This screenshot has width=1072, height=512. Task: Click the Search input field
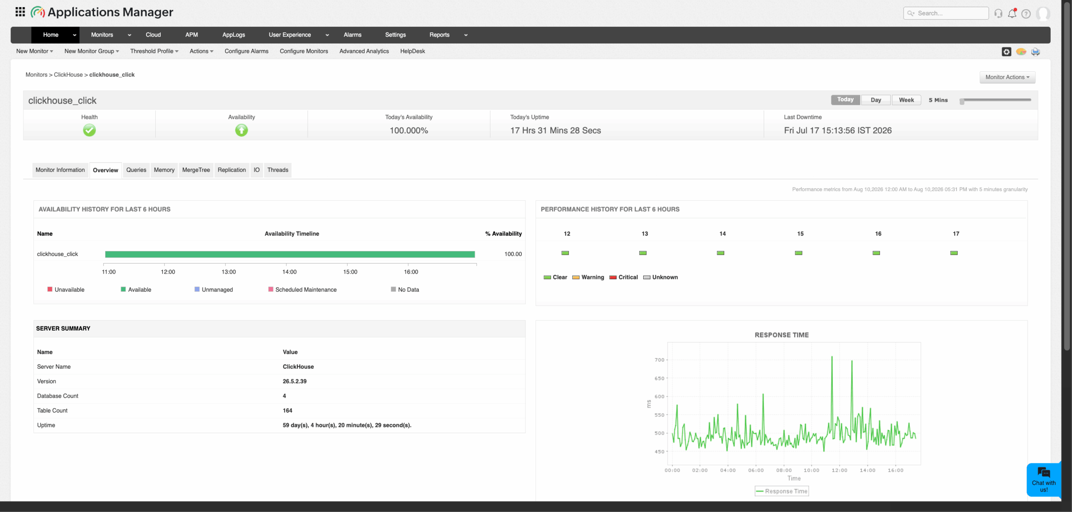pos(946,13)
